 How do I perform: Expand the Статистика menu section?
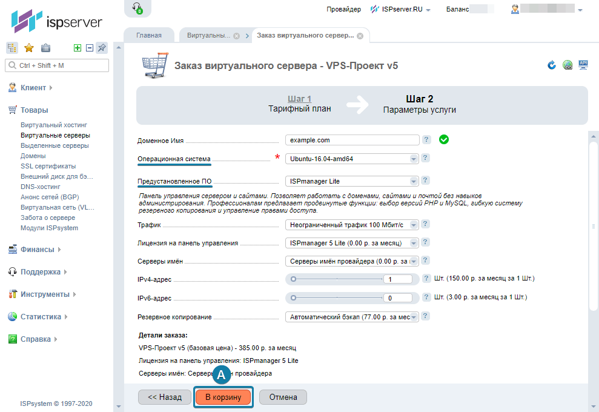[x=38, y=316]
